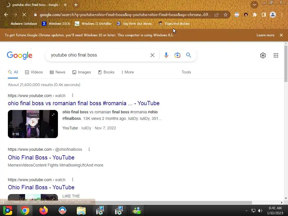288x216 pixels.
Task: Launch Firefox from the taskbar
Action: 44,210
